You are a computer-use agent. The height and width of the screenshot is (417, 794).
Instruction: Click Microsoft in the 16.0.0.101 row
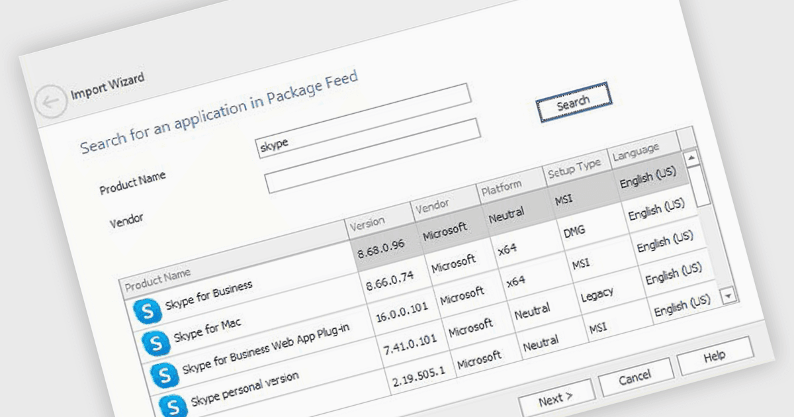[x=462, y=297]
